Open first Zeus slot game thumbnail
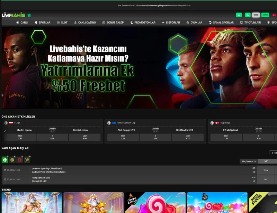Screen dimensions: 277x213 point(32,203)
